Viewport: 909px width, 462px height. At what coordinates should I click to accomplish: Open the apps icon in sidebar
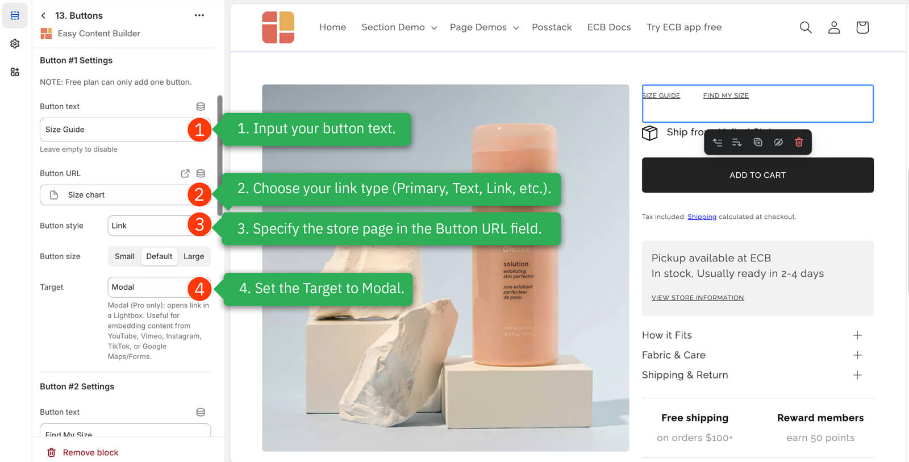(15, 72)
